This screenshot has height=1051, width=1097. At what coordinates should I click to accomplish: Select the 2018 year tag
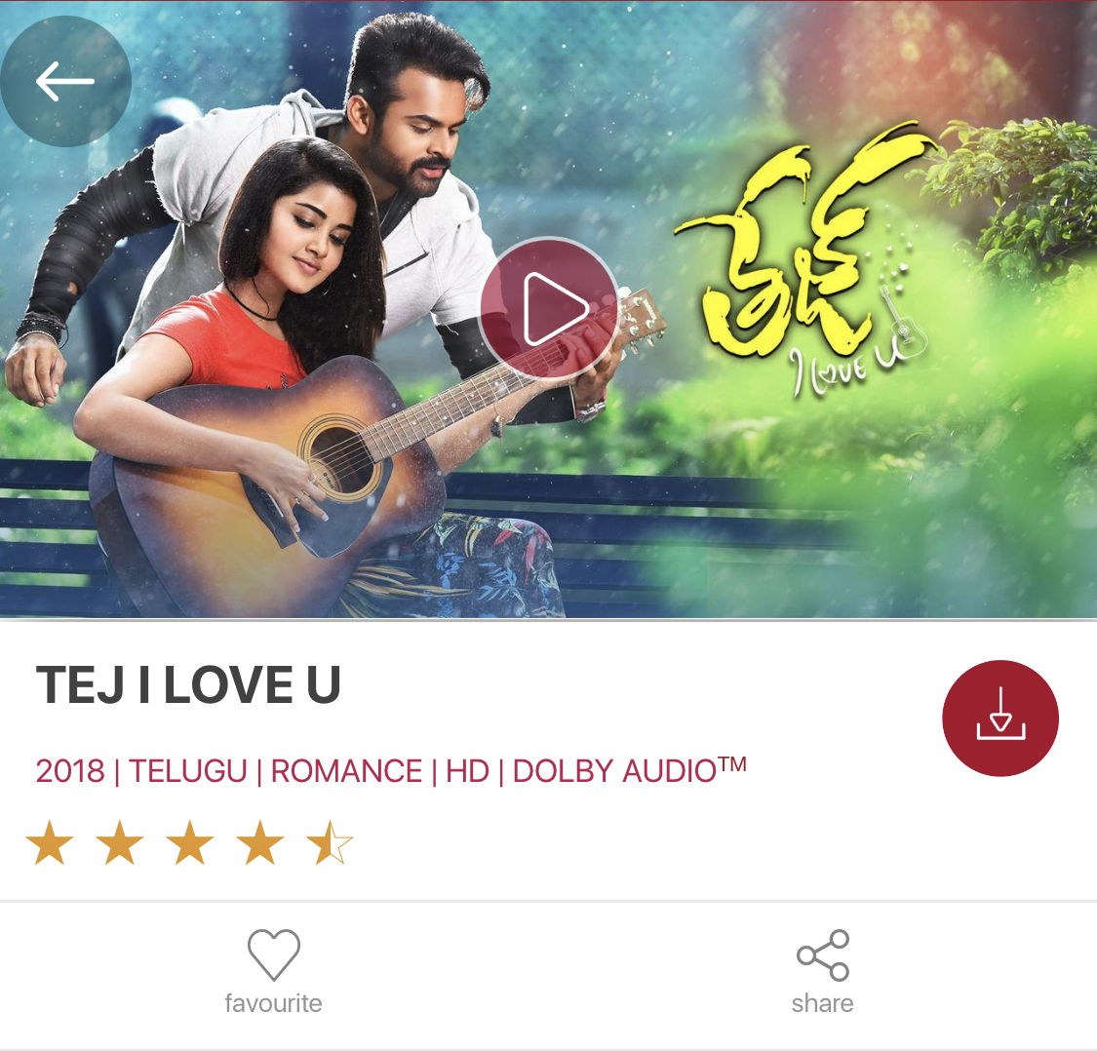70,771
